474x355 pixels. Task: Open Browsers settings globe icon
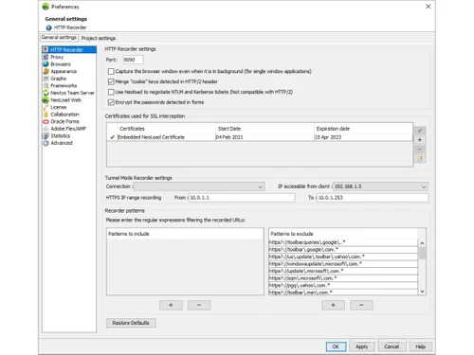(x=46, y=64)
